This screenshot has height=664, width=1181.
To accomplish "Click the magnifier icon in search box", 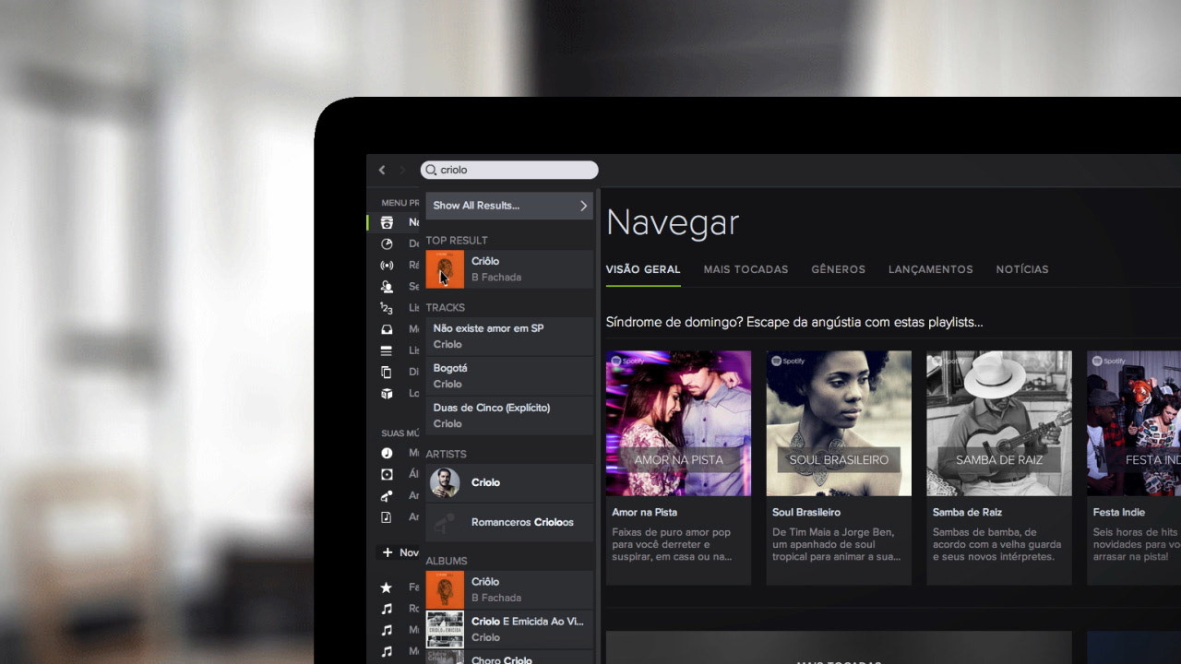I will point(431,170).
